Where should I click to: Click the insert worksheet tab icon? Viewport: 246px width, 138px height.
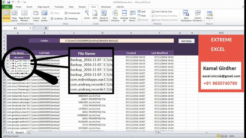coord(28,132)
